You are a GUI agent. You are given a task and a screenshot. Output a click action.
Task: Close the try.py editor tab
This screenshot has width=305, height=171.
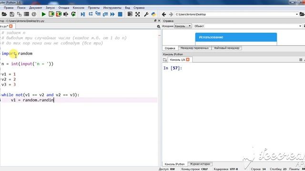click(x=11, y=26)
